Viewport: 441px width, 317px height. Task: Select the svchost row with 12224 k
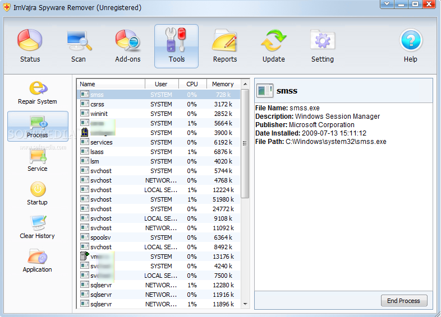click(x=159, y=190)
